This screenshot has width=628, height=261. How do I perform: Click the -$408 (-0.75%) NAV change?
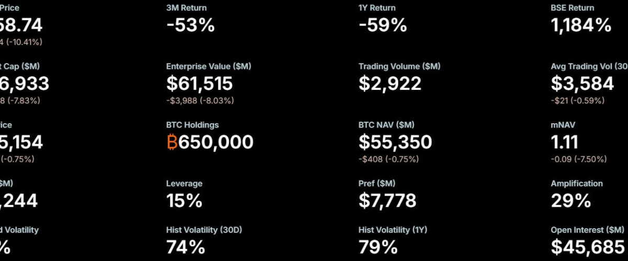pos(389,159)
